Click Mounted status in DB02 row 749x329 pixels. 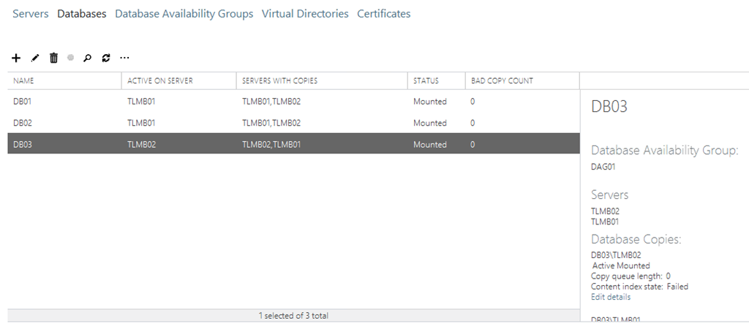tap(430, 123)
